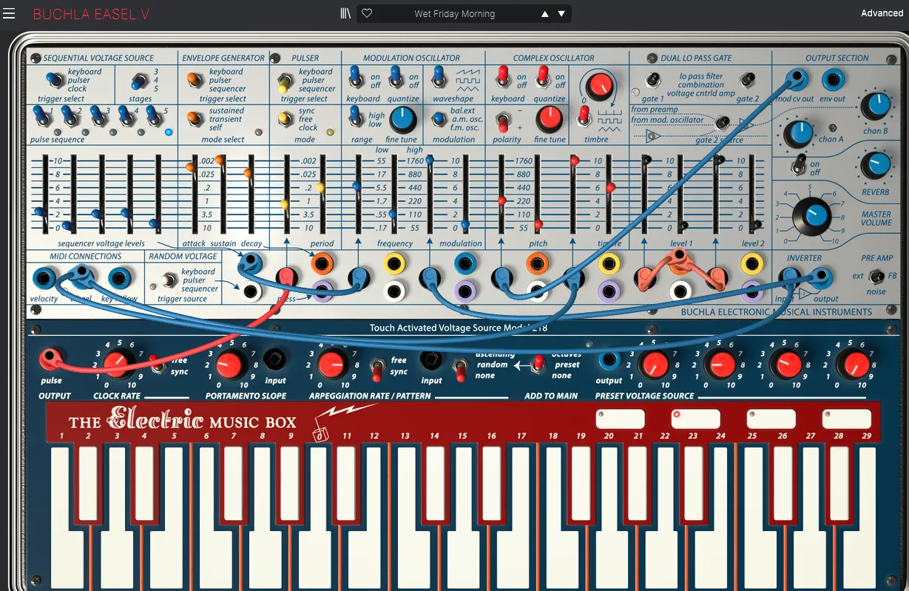Image resolution: width=909 pixels, height=591 pixels.
Task: Toggle pulse sequence switch 1
Action: coord(43,115)
